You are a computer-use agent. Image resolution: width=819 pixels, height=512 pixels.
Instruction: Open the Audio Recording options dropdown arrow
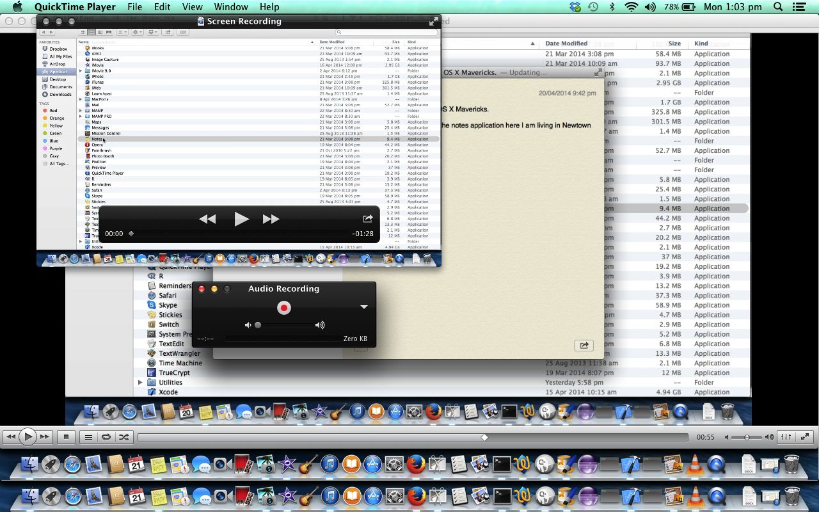364,307
